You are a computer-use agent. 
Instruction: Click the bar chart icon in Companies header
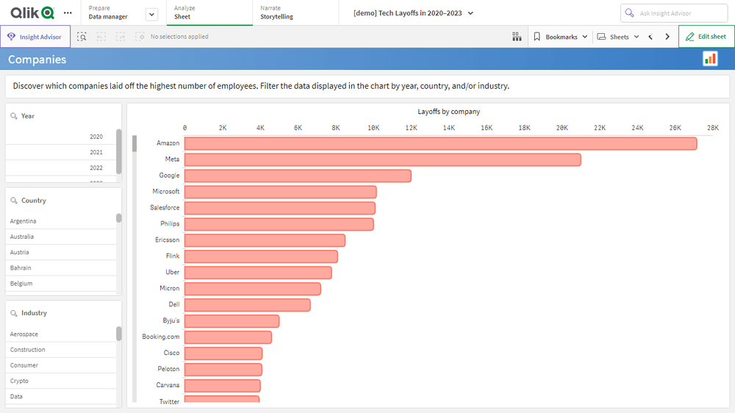point(710,59)
